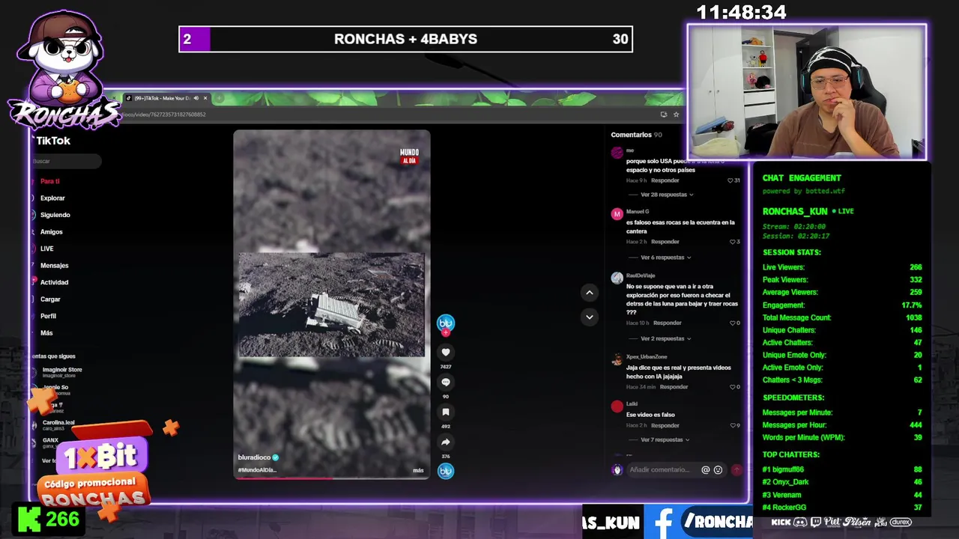This screenshot has width=959, height=539.
Task: Open the Más menu
Action: 46,333
